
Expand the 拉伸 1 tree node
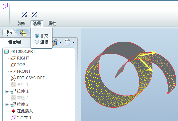pyautogui.click(x=7, y=91)
